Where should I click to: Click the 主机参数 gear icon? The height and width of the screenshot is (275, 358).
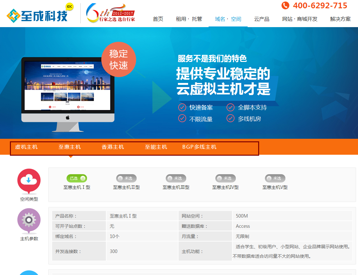click(29, 220)
